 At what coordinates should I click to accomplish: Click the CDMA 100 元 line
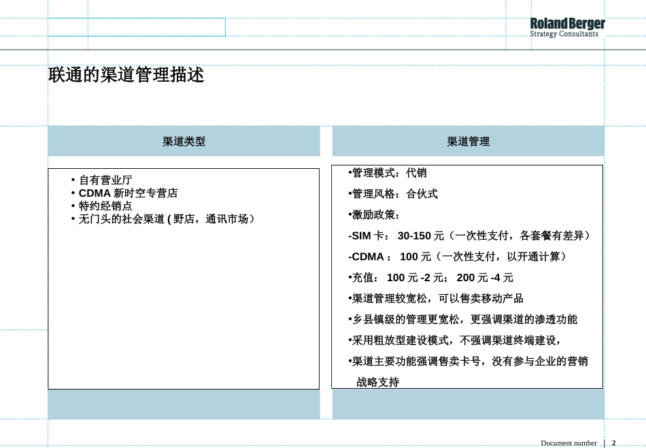click(458, 257)
